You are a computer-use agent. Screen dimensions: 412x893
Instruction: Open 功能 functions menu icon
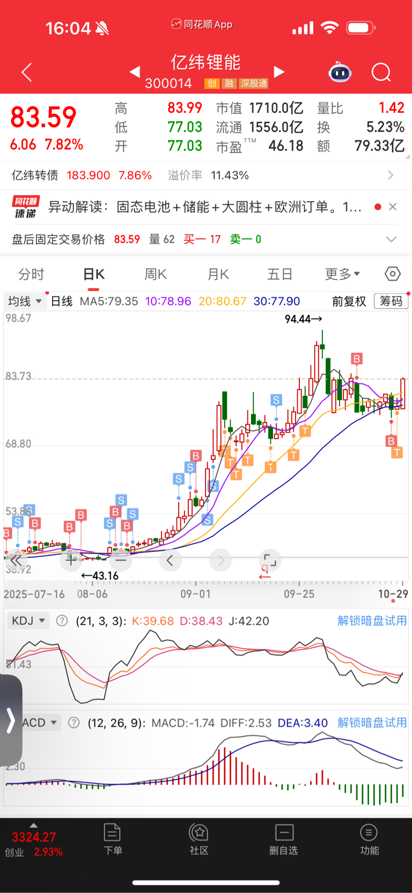point(369,840)
